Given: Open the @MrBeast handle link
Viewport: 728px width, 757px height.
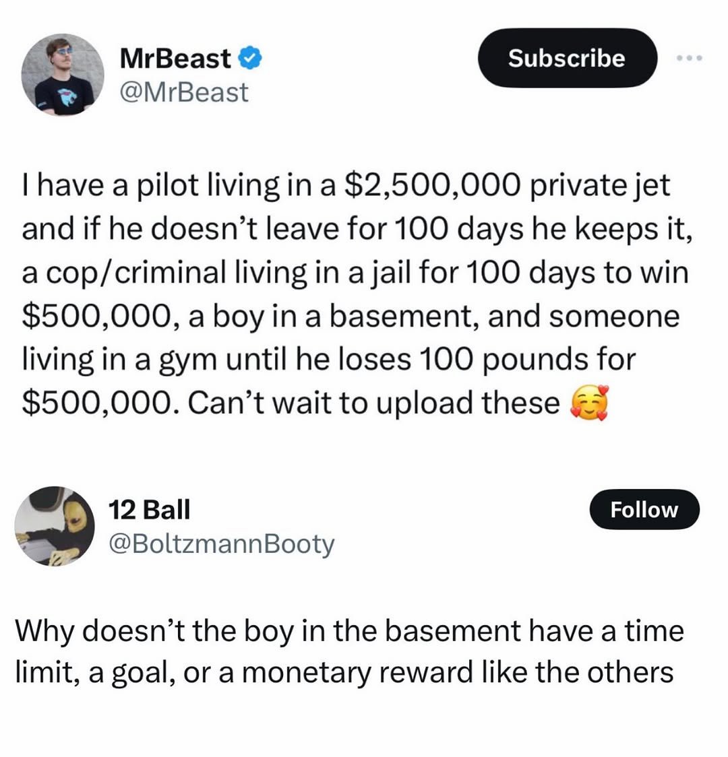Looking at the screenshot, I should [x=183, y=92].
